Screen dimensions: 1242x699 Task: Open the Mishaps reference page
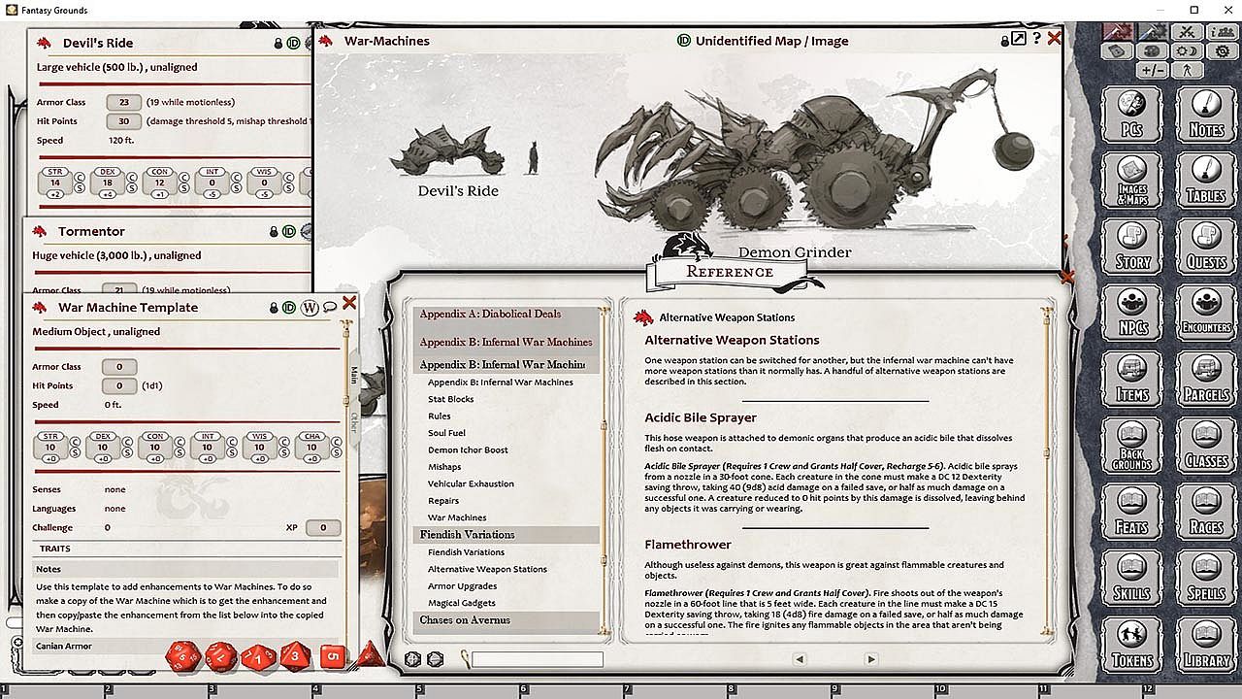coord(444,467)
